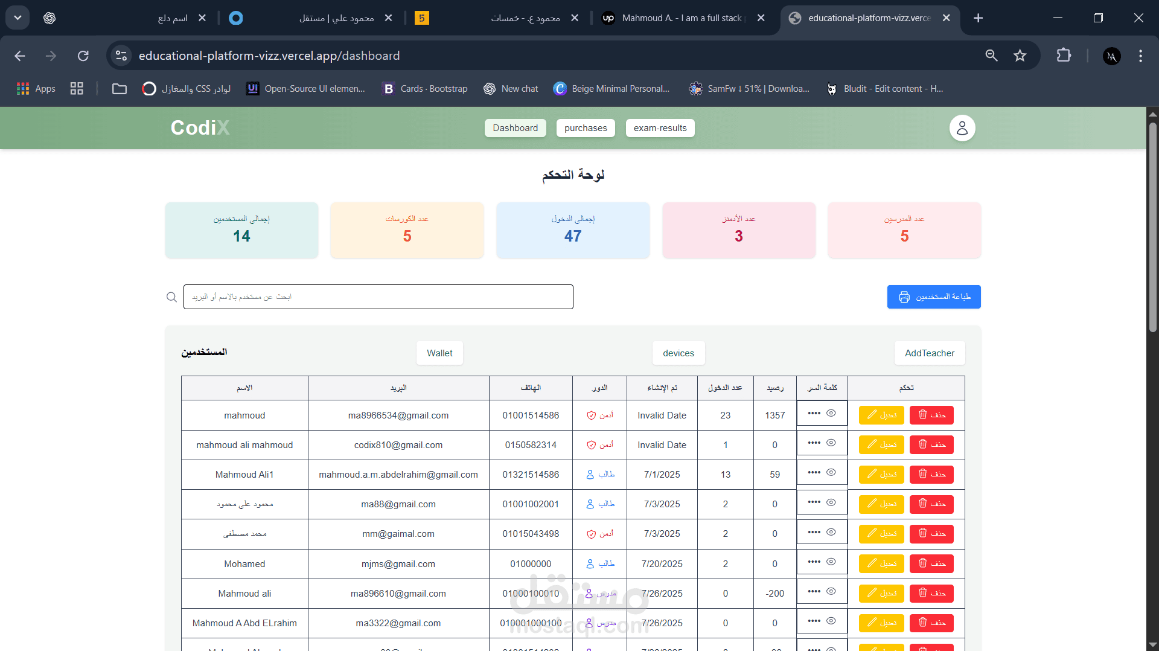Open the devices button

(678, 353)
